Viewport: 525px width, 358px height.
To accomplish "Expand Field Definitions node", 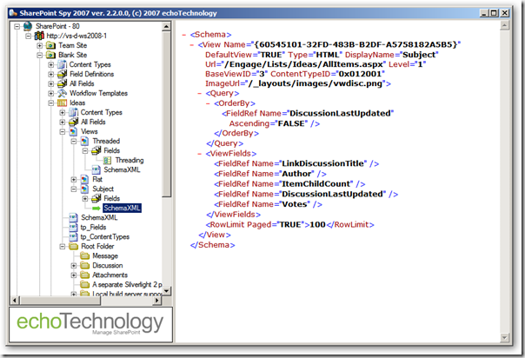I will click(x=51, y=74).
